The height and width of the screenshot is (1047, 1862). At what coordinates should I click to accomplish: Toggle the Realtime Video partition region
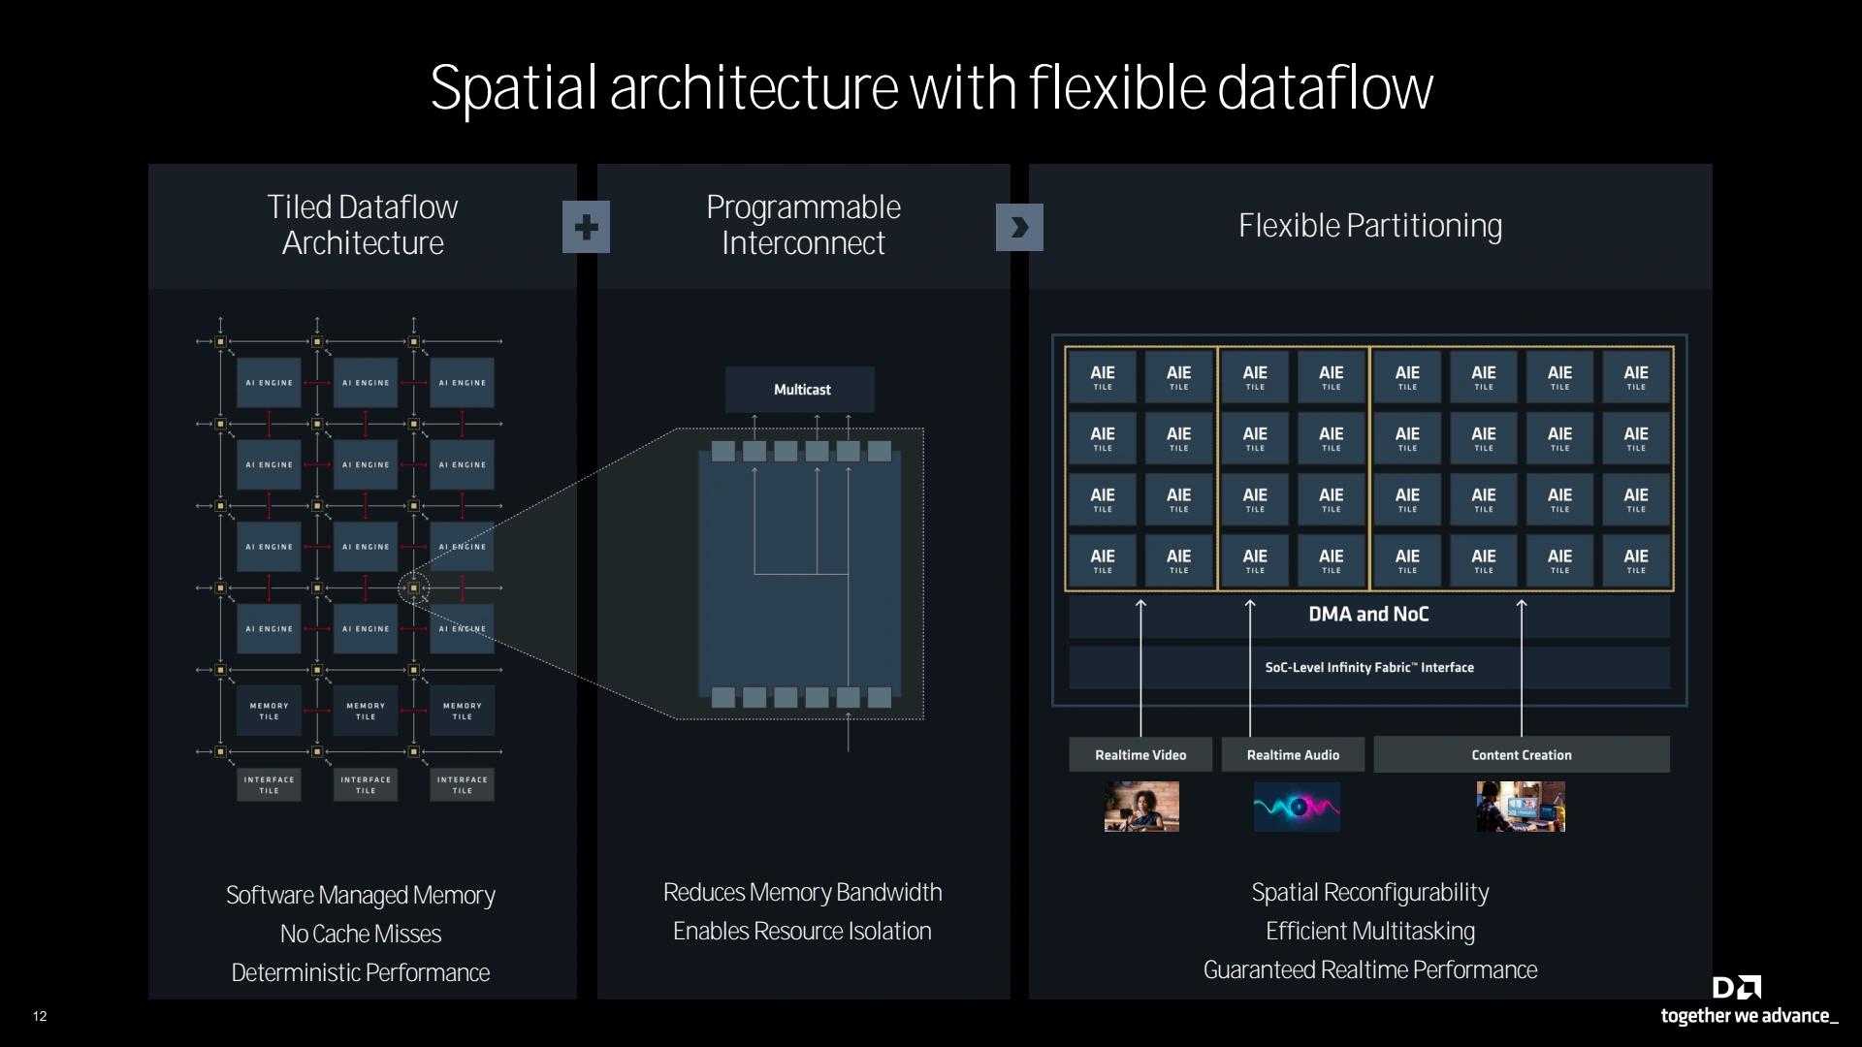pyautogui.click(x=1139, y=754)
